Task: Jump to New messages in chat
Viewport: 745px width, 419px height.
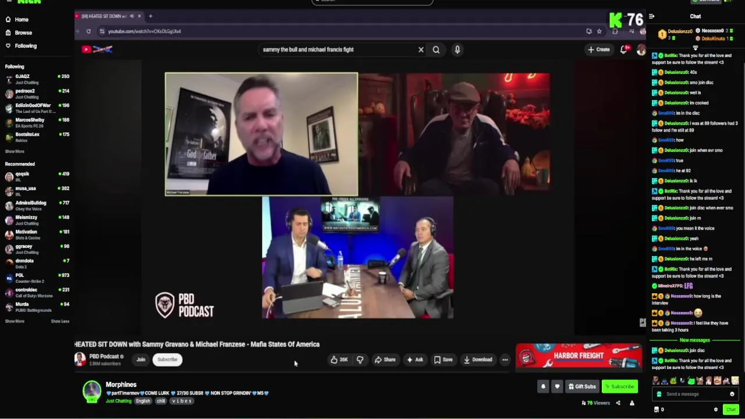Action: tap(694, 340)
